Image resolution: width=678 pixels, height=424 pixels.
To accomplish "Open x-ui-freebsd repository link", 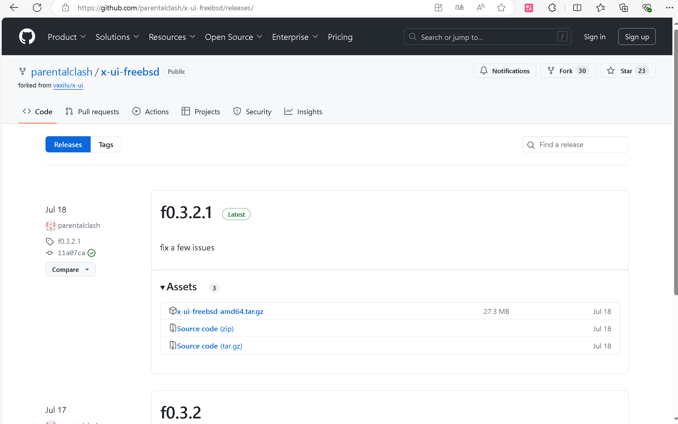I will pyautogui.click(x=130, y=72).
